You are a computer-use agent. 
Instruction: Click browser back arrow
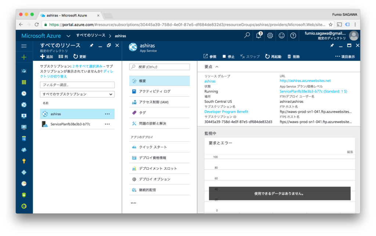(21, 25)
